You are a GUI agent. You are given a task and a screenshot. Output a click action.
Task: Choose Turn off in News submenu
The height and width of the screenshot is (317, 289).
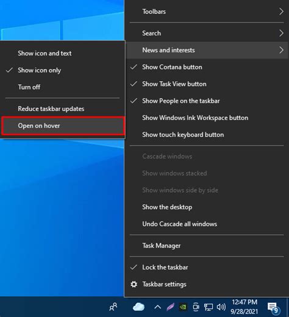coord(63,87)
